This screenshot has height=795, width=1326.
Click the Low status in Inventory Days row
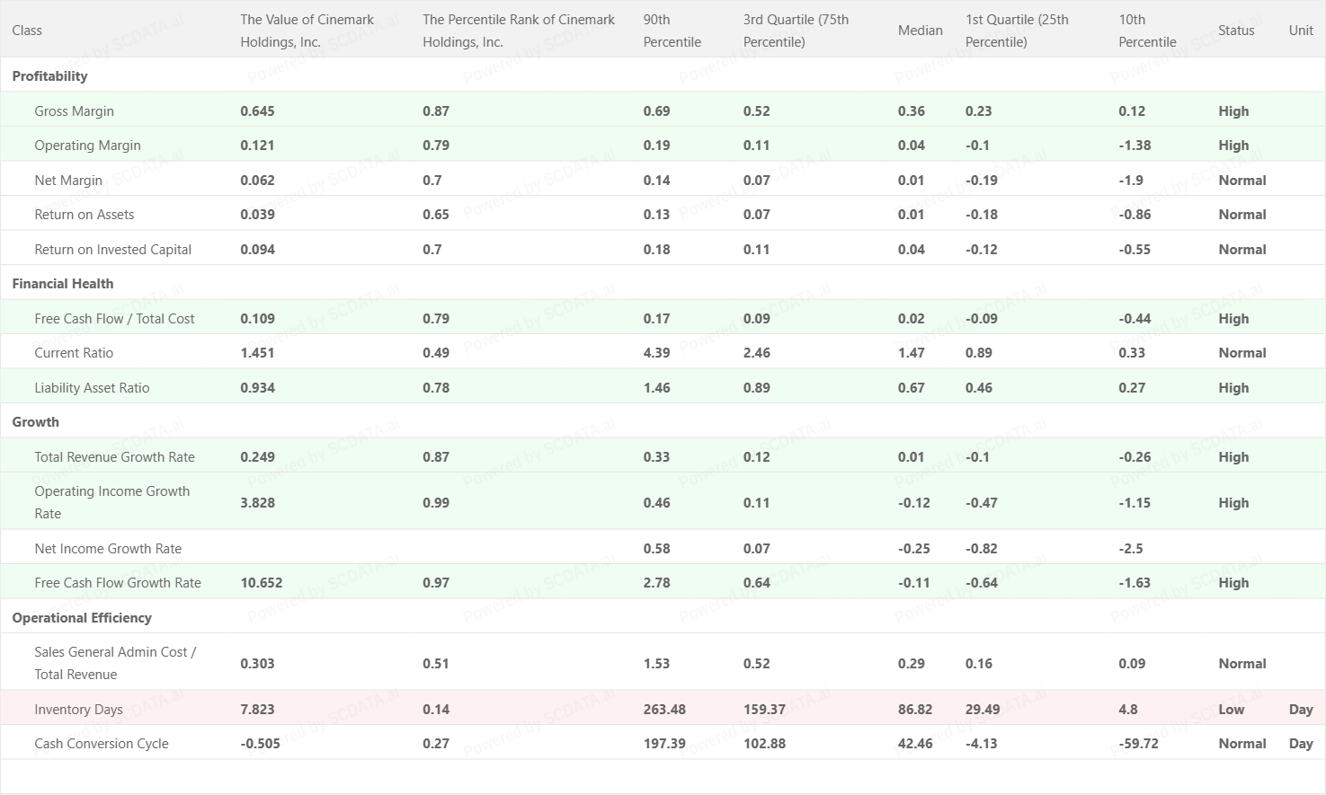tap(1231, 710)
